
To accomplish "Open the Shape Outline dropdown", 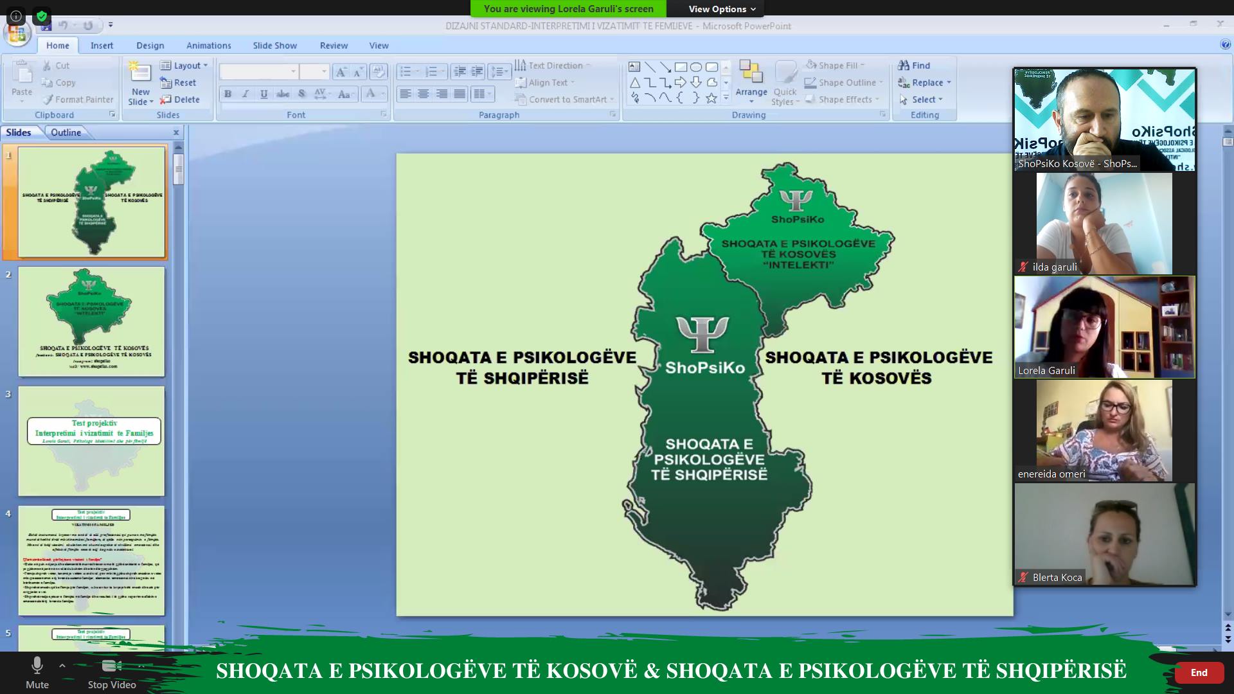I will 844,82.
